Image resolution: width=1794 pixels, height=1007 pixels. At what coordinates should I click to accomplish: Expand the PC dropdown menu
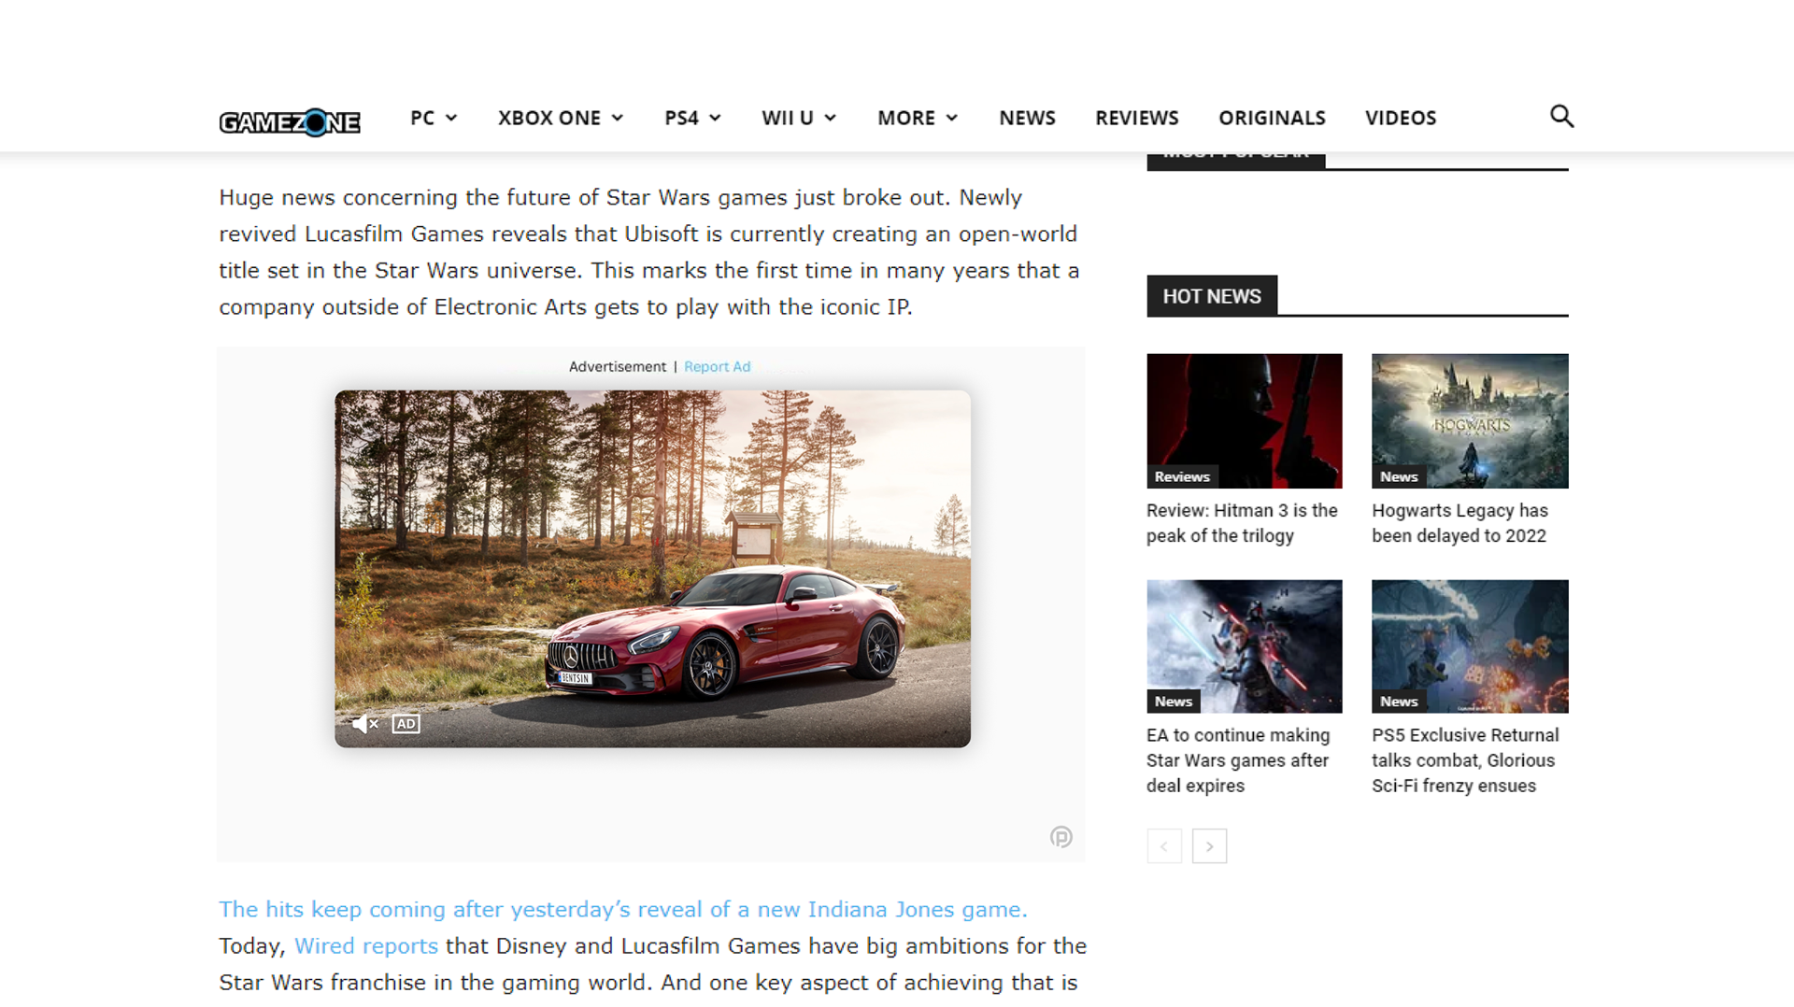(434, 119)
